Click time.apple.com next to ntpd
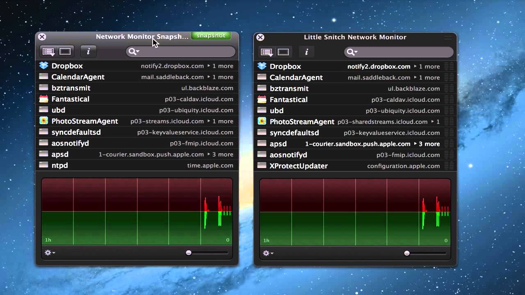The image size is (525, 295). 210,166
